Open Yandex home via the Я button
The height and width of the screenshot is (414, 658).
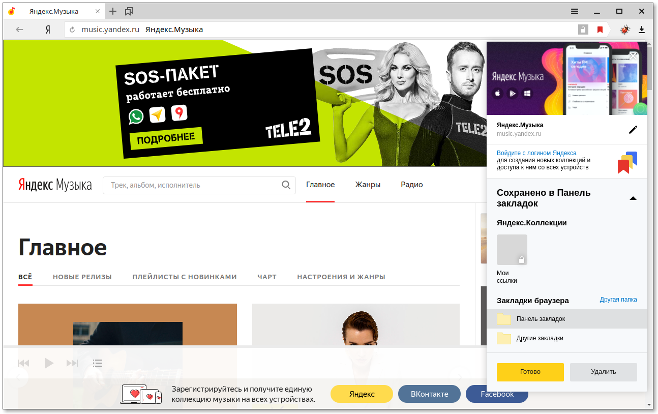pyautogui.click(x=48, y=29)
